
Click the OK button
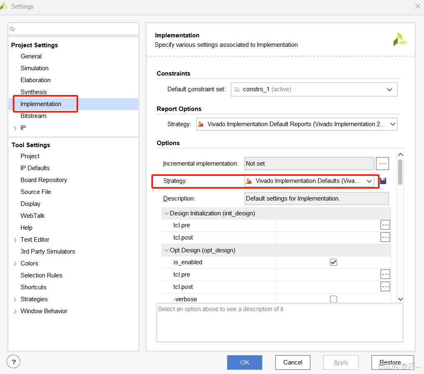tap(245, 362)
